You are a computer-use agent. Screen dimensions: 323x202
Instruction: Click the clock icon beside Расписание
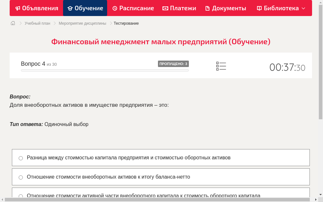[115, 8]
